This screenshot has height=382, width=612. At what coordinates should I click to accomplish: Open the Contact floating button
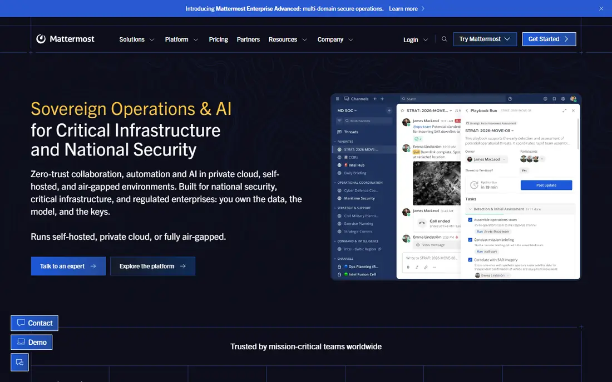34,323
